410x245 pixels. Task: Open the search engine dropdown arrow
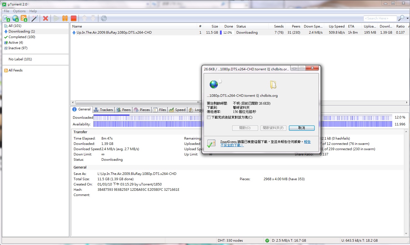[x=407, y=18]
